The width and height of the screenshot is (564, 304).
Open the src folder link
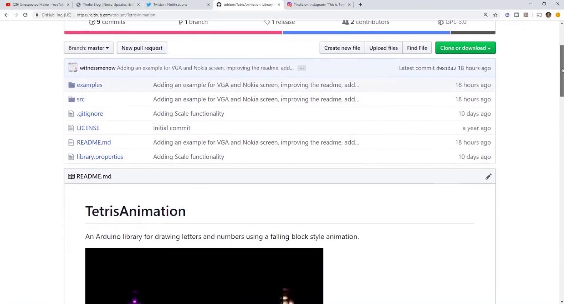80,99
